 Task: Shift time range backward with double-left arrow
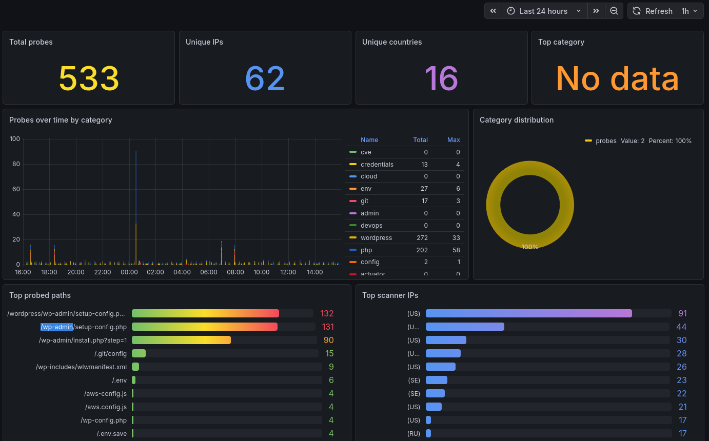[493, 11]
